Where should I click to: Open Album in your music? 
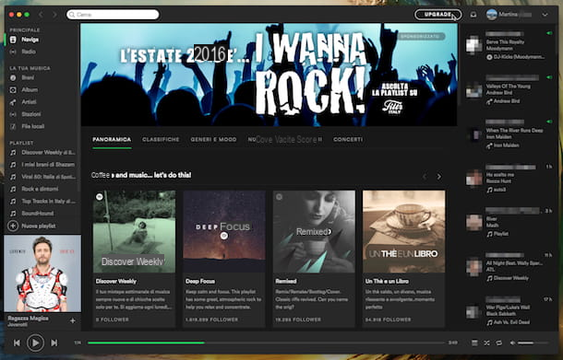click(30, 89)
